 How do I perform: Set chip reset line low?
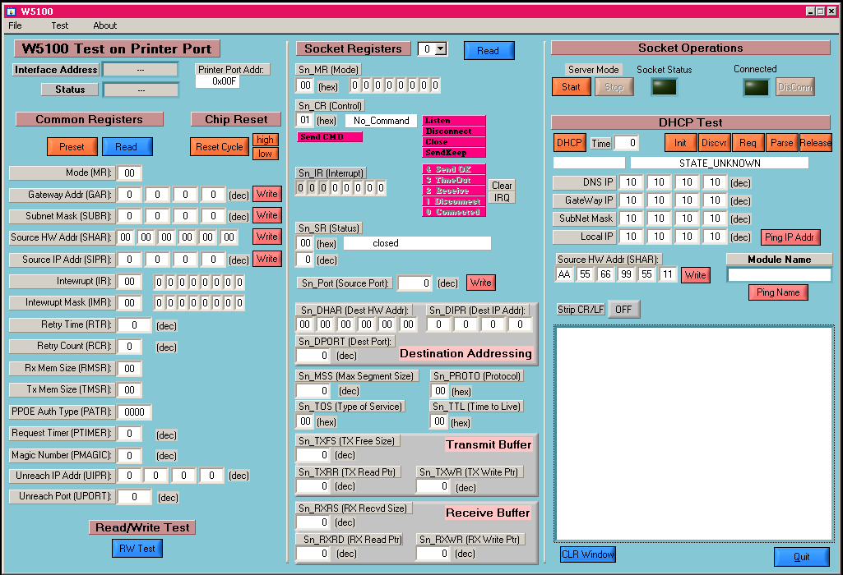click(265, 154)
